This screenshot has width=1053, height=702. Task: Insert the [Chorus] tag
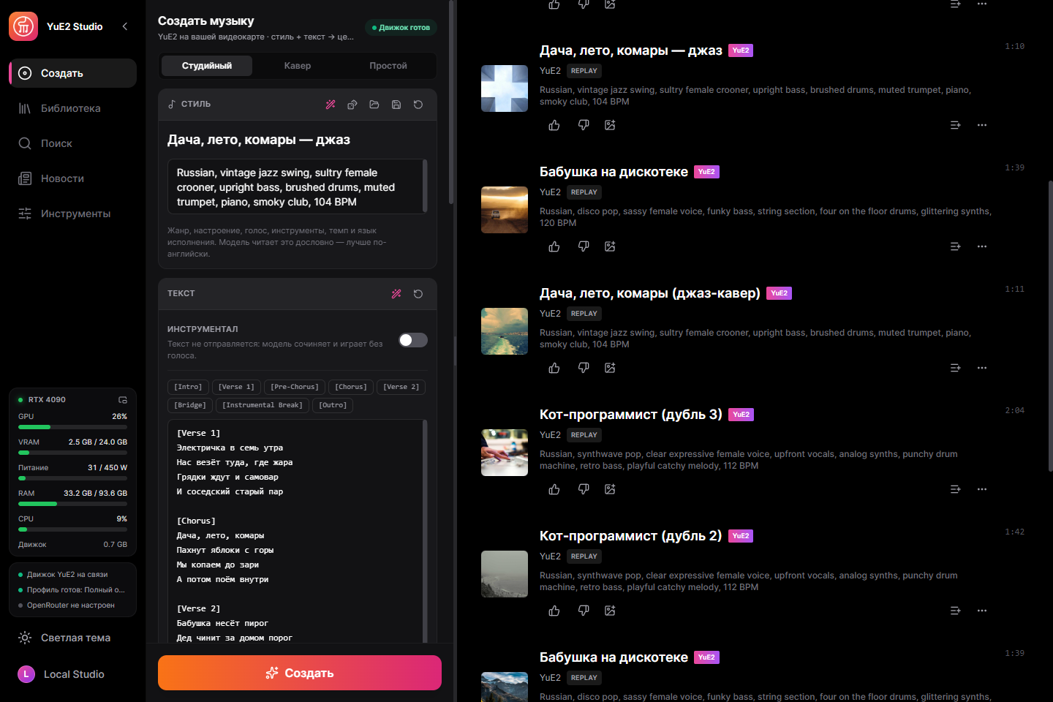coord(351,387)
